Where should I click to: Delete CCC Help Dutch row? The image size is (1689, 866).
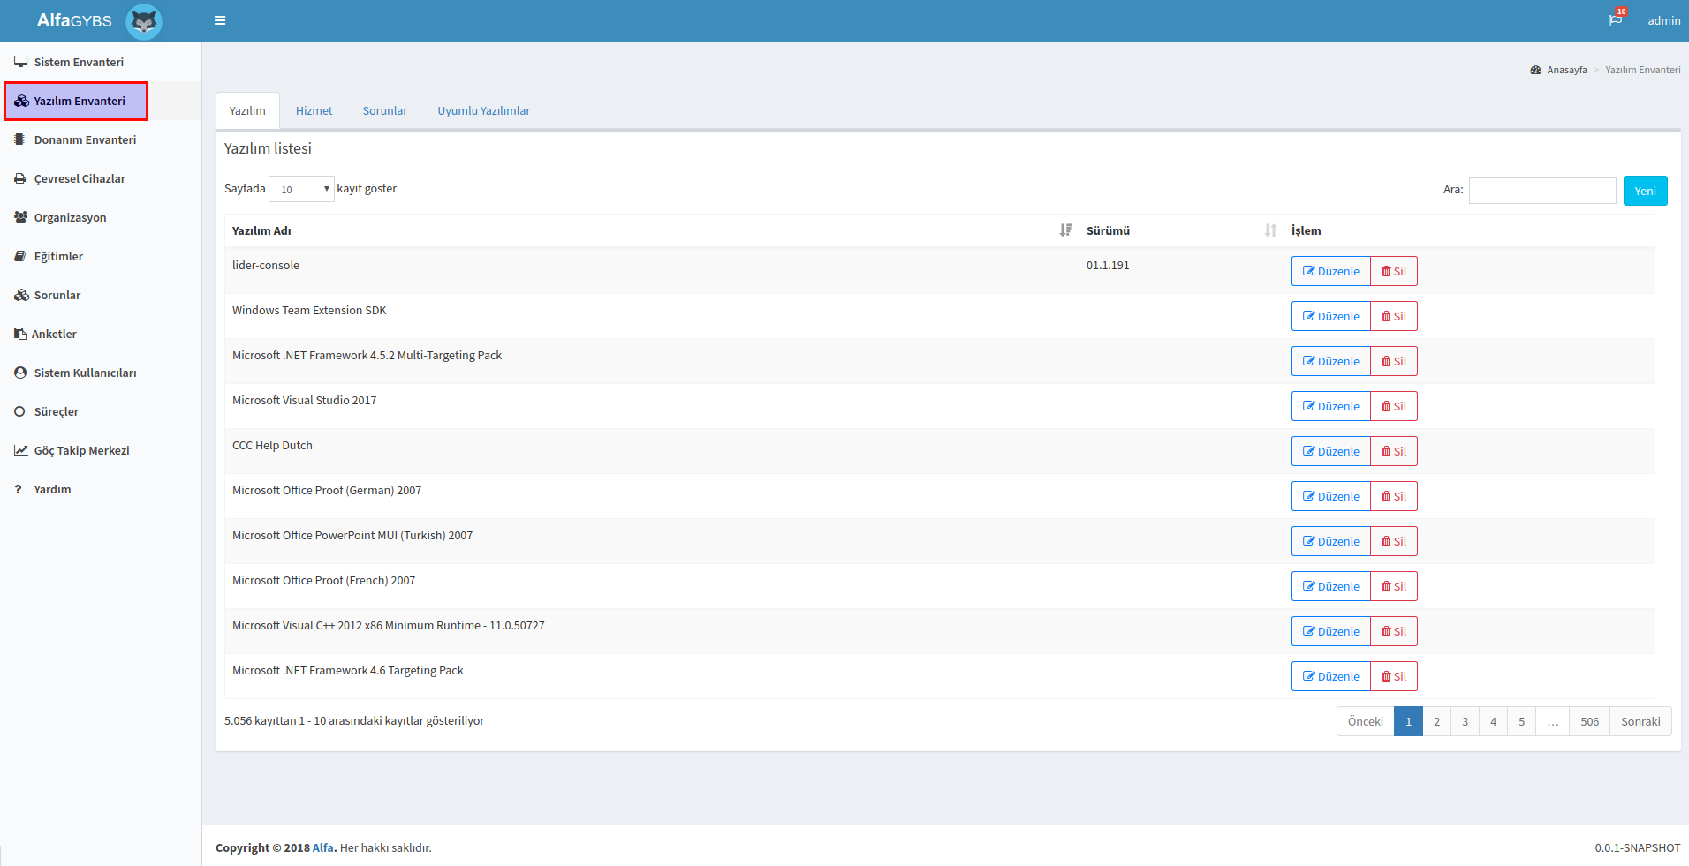tap(1394, 451)
